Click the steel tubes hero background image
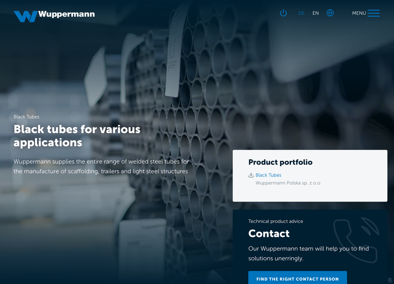 click(x=158, y=71)
